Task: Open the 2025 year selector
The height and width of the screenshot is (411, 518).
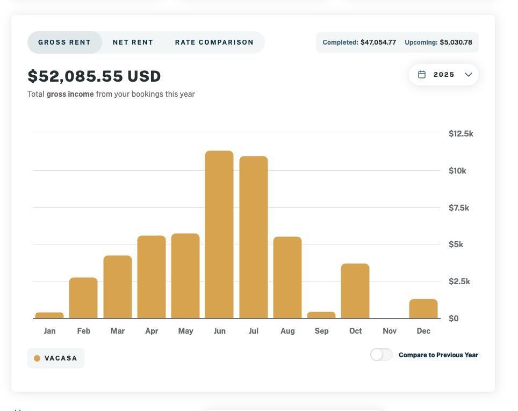Action: click(x=443, y=75)
